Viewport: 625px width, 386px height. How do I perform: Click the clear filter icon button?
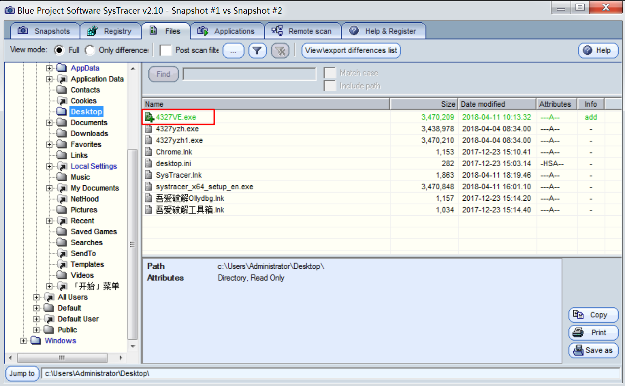coord(281,50)
